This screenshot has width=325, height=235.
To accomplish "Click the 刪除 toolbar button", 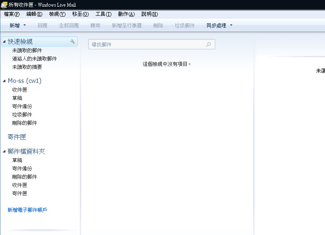I will click(158, 26).
